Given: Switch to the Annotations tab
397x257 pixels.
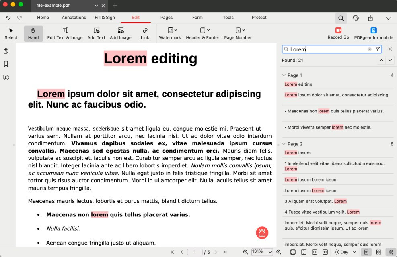Looking at the screenshot, I should click(74, 18).
